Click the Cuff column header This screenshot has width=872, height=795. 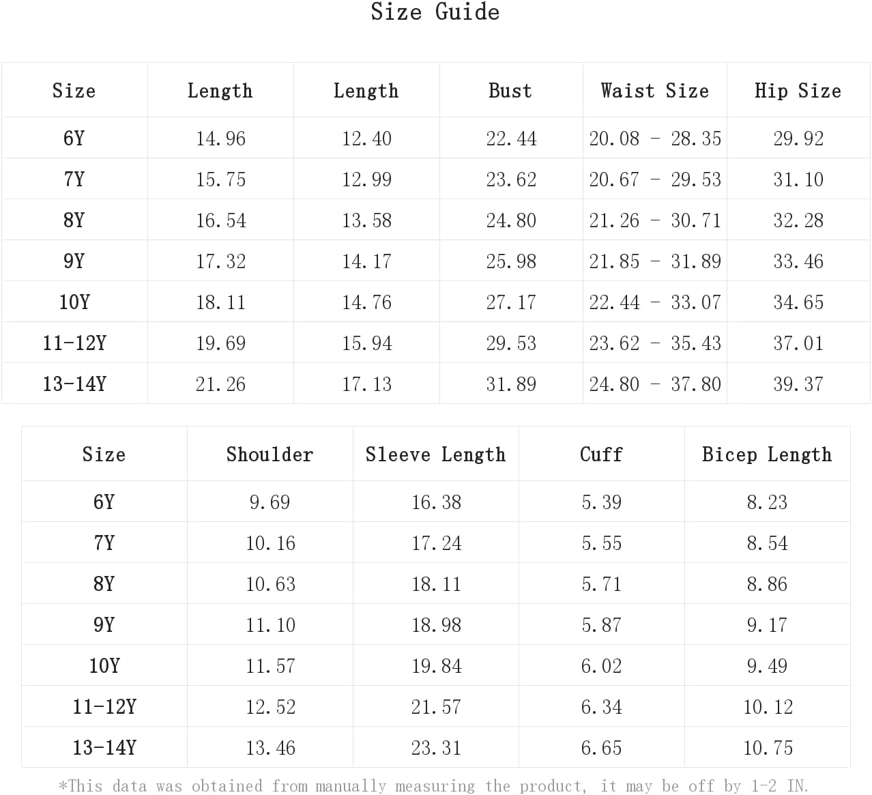tap(601, 454)
